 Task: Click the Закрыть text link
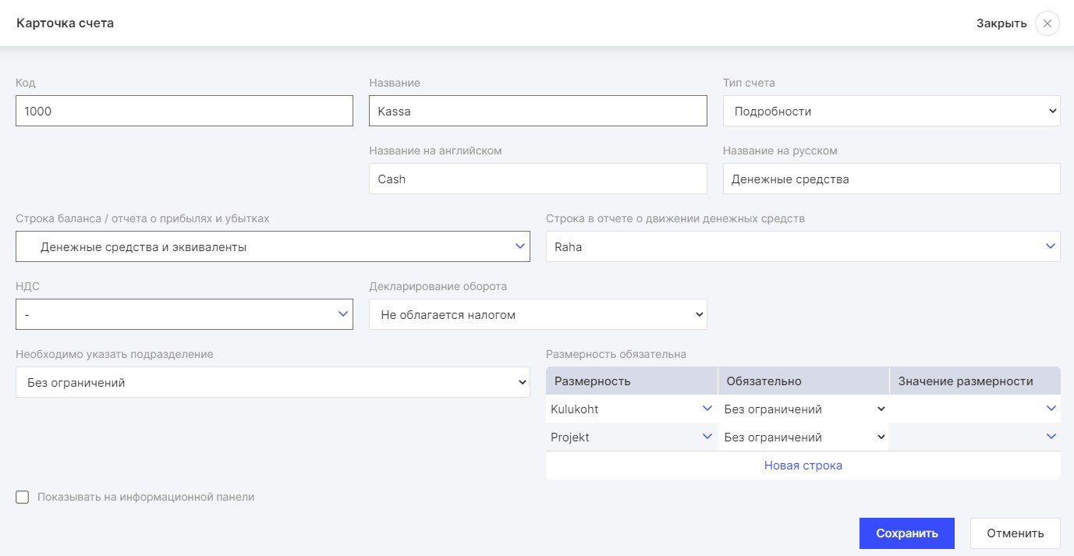1001,23
